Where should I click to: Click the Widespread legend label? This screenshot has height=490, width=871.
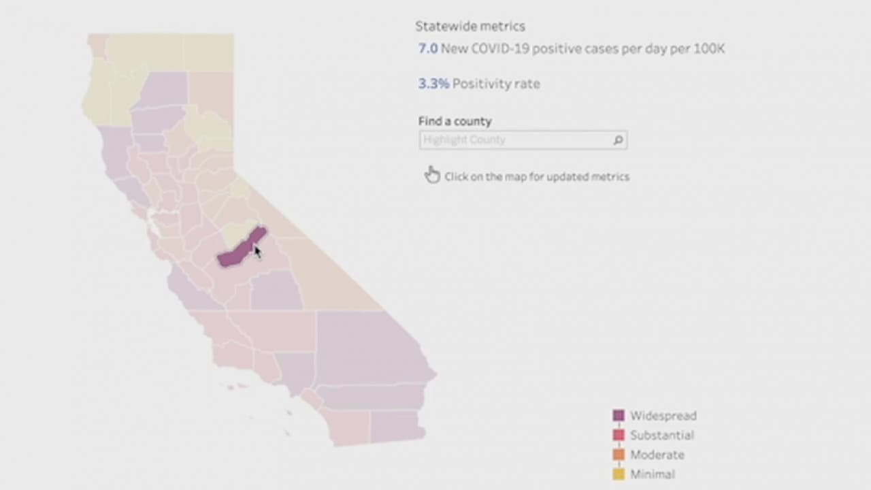coord(663,415)
